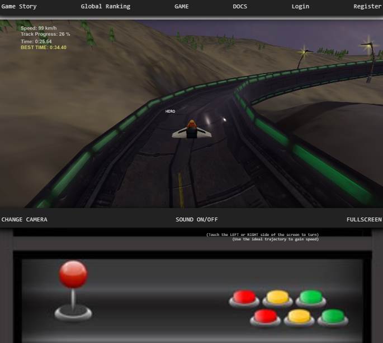
Task: Open the Game Story page
Action: tap(19, 6)
